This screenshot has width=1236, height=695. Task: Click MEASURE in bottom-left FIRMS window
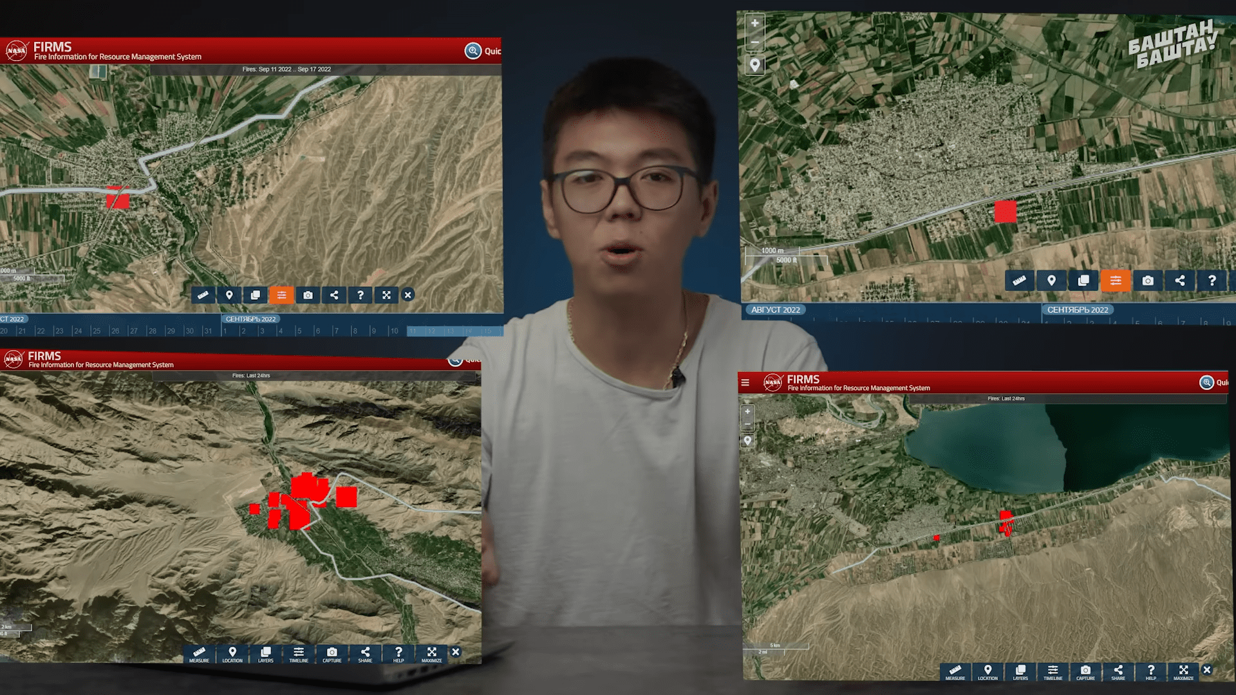(x=199, y=654)
